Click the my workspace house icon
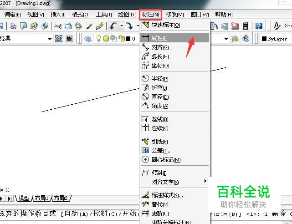 (x=69, y=39)
